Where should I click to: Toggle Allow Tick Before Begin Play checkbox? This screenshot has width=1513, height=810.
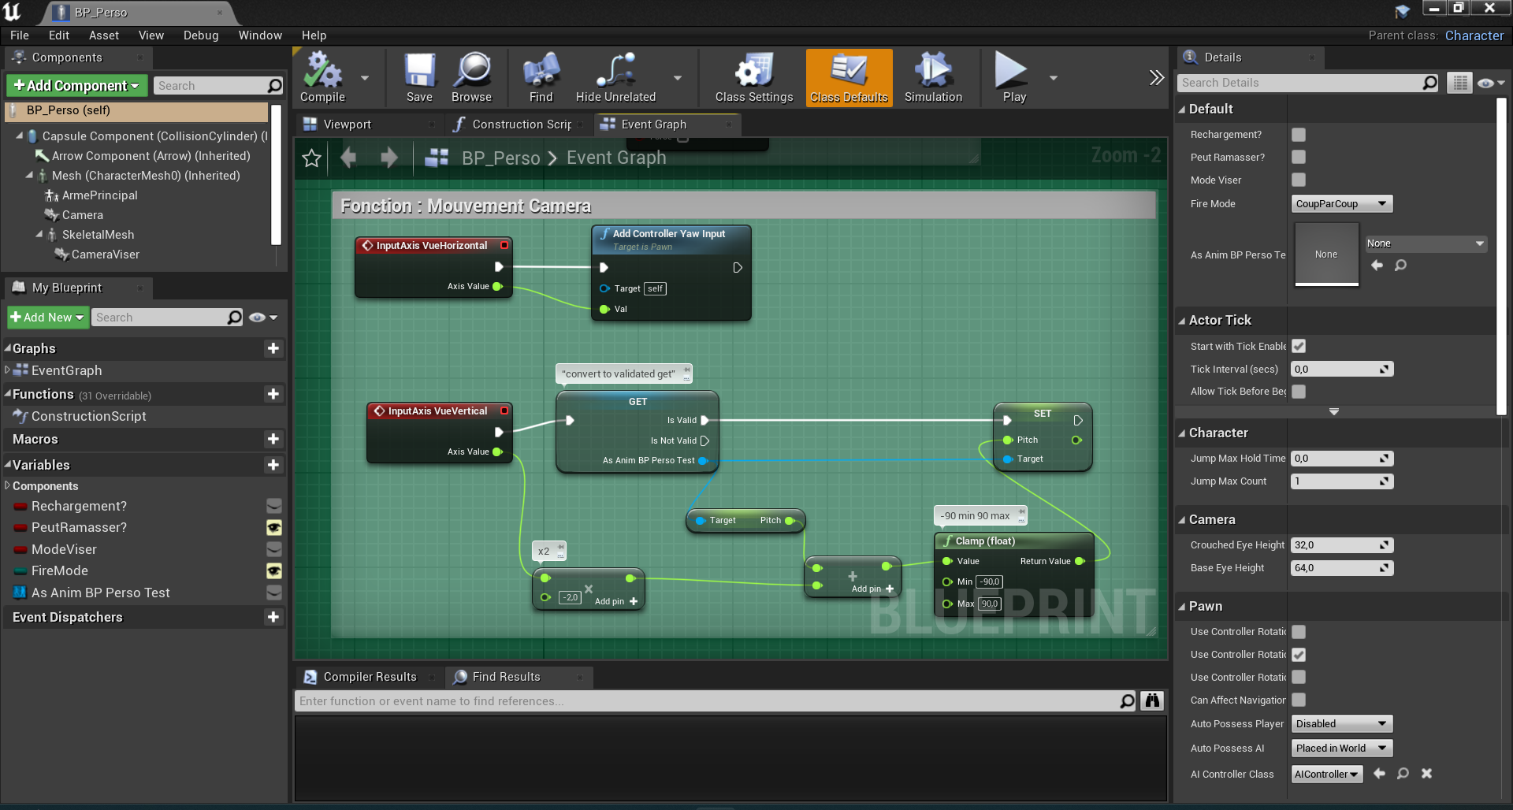pyautogui.click(x=1299, y=392)
